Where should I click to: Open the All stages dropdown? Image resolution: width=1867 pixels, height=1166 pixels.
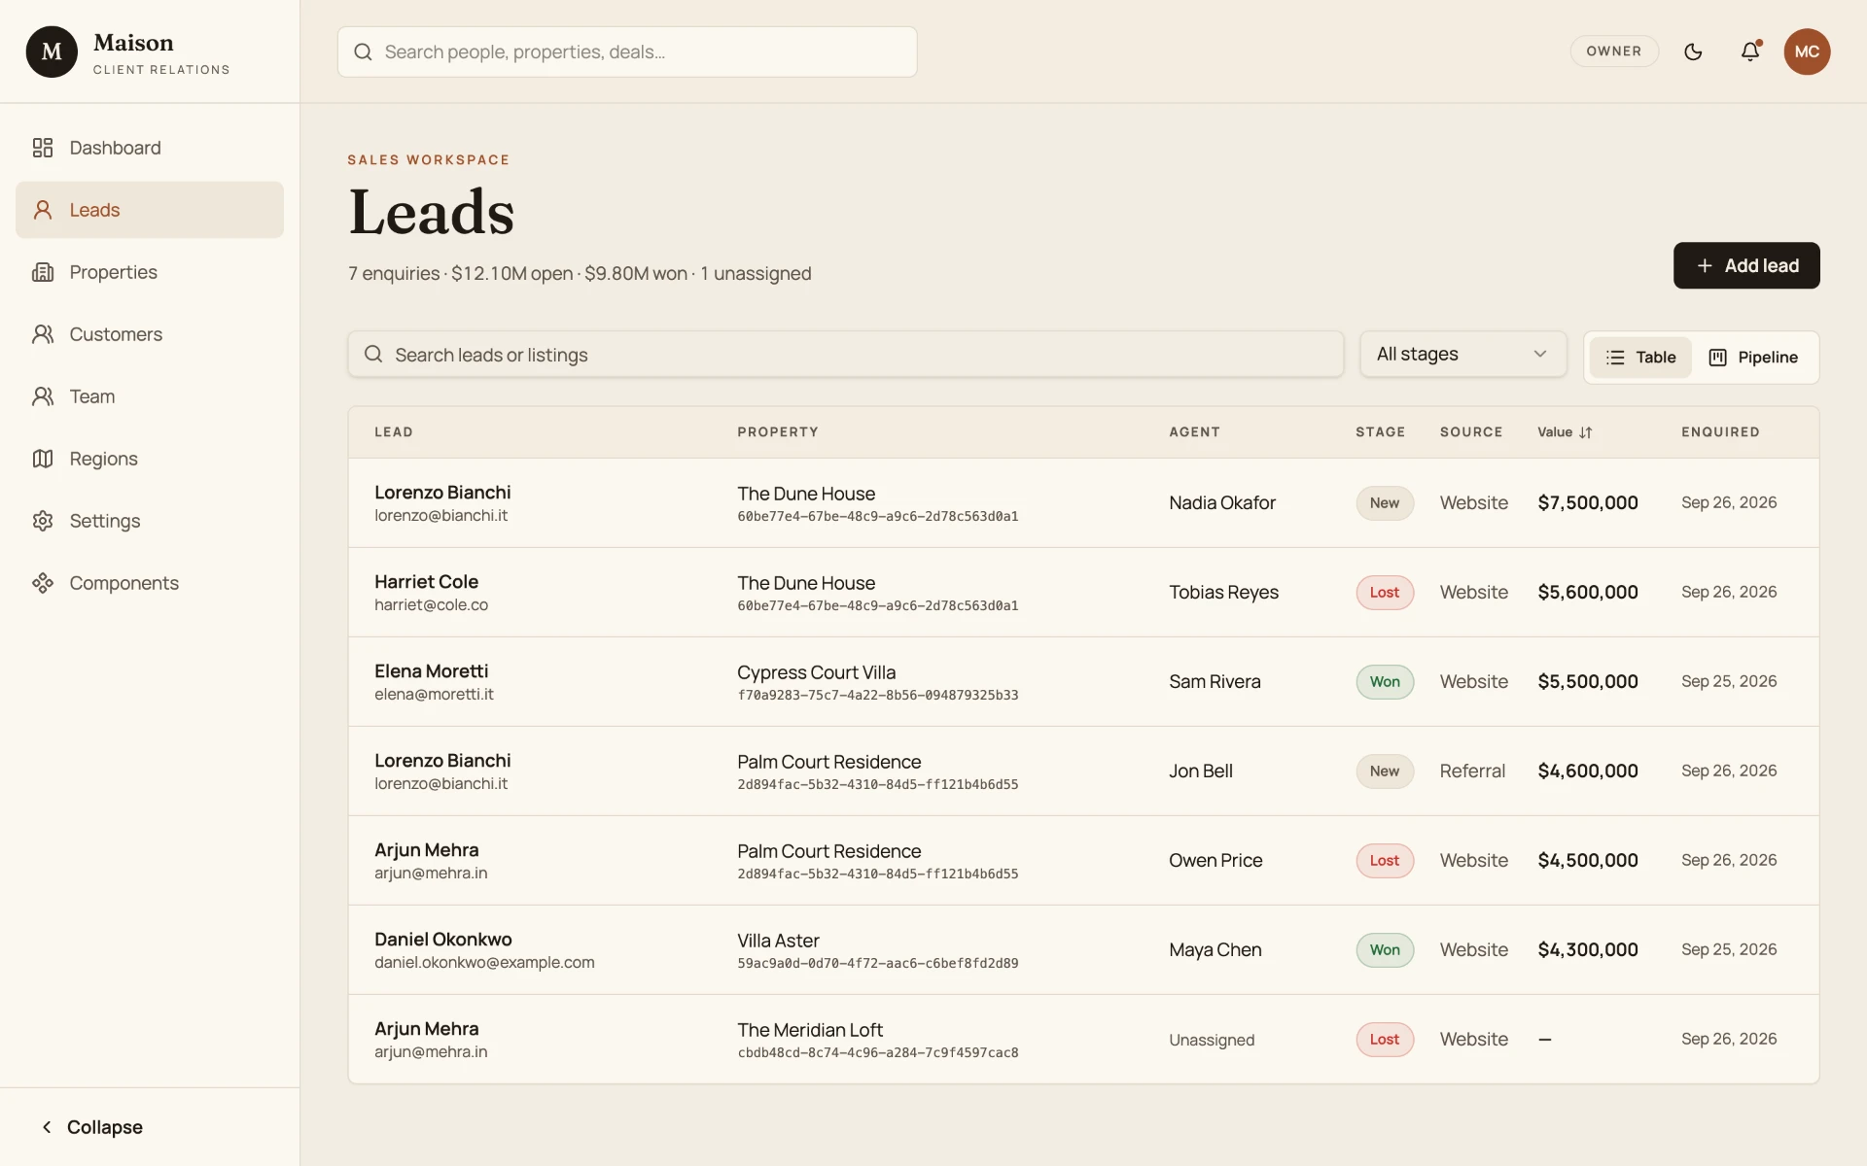tap(1462, 354)
